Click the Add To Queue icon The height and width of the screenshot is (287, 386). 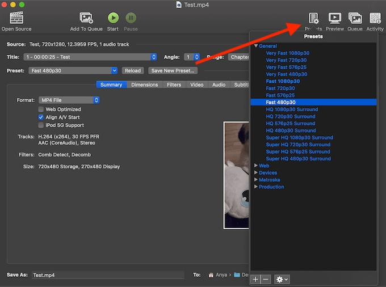point(86,18)
